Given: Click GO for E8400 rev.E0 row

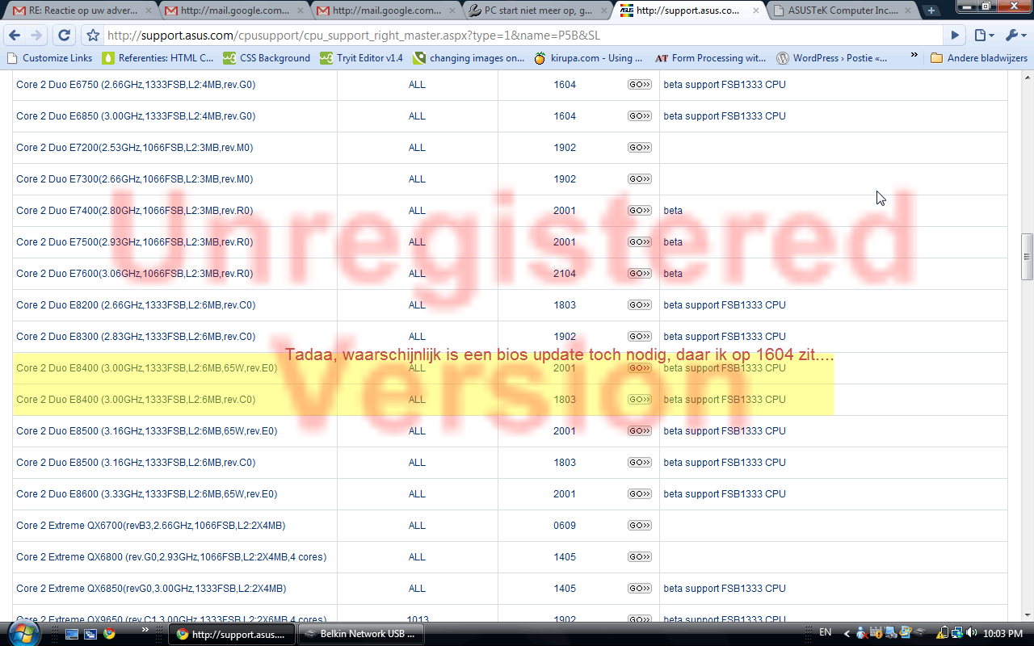Looking at the screenshot, I should 640,368.
